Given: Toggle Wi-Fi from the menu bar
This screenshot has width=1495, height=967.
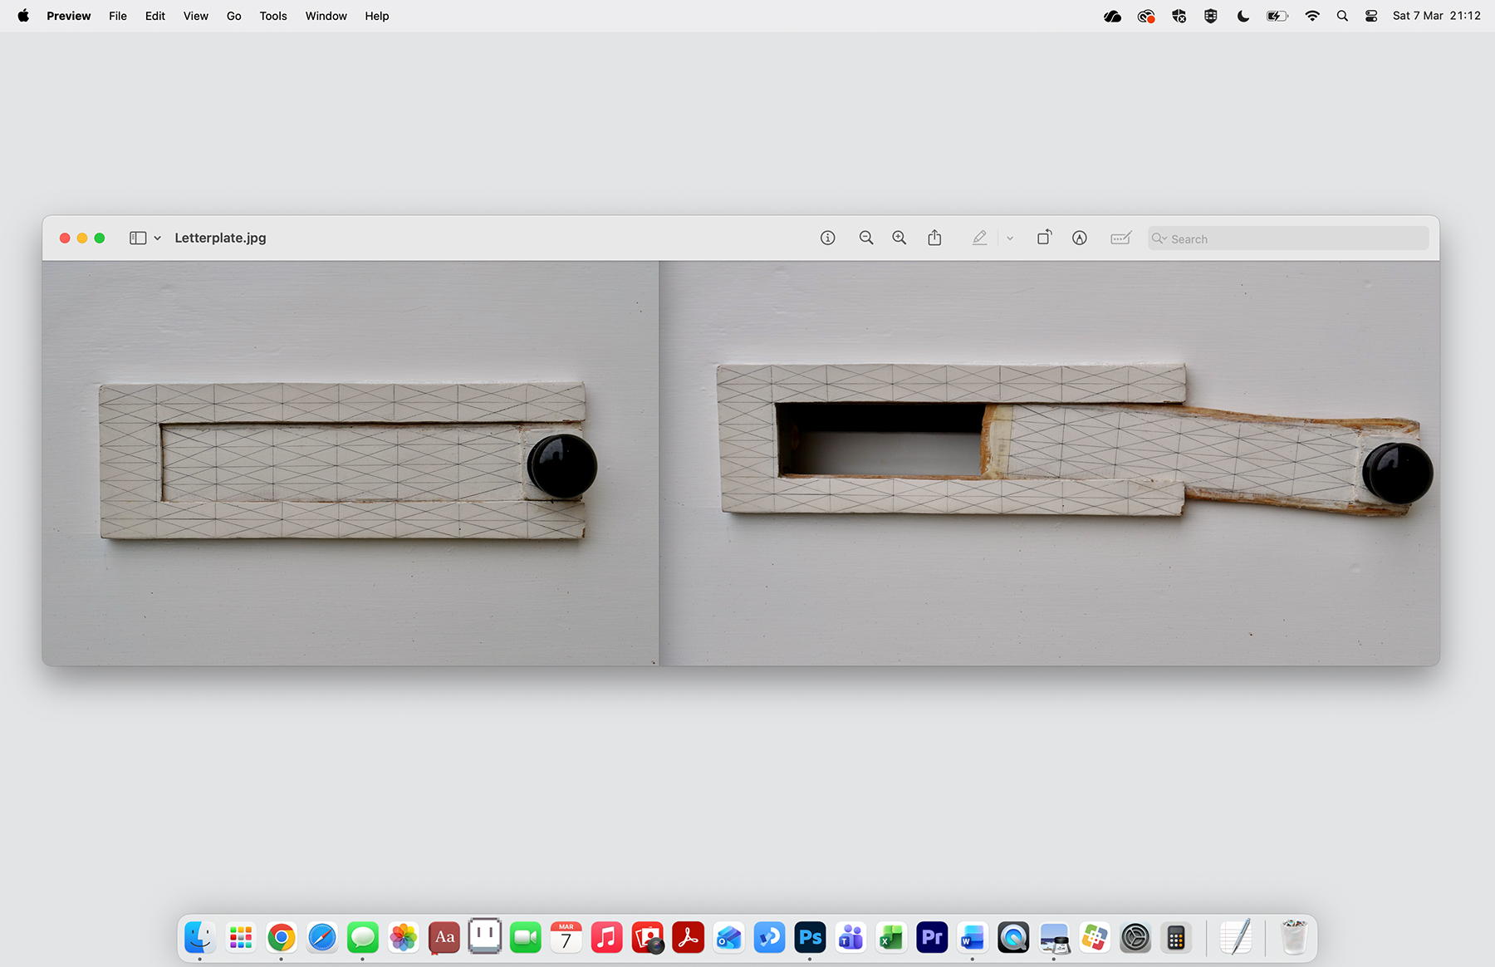Looking at the screenshot, I should coord(1311,15).
